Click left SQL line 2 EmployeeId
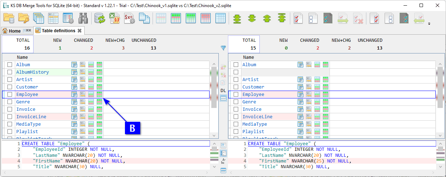 pos(73,149)
